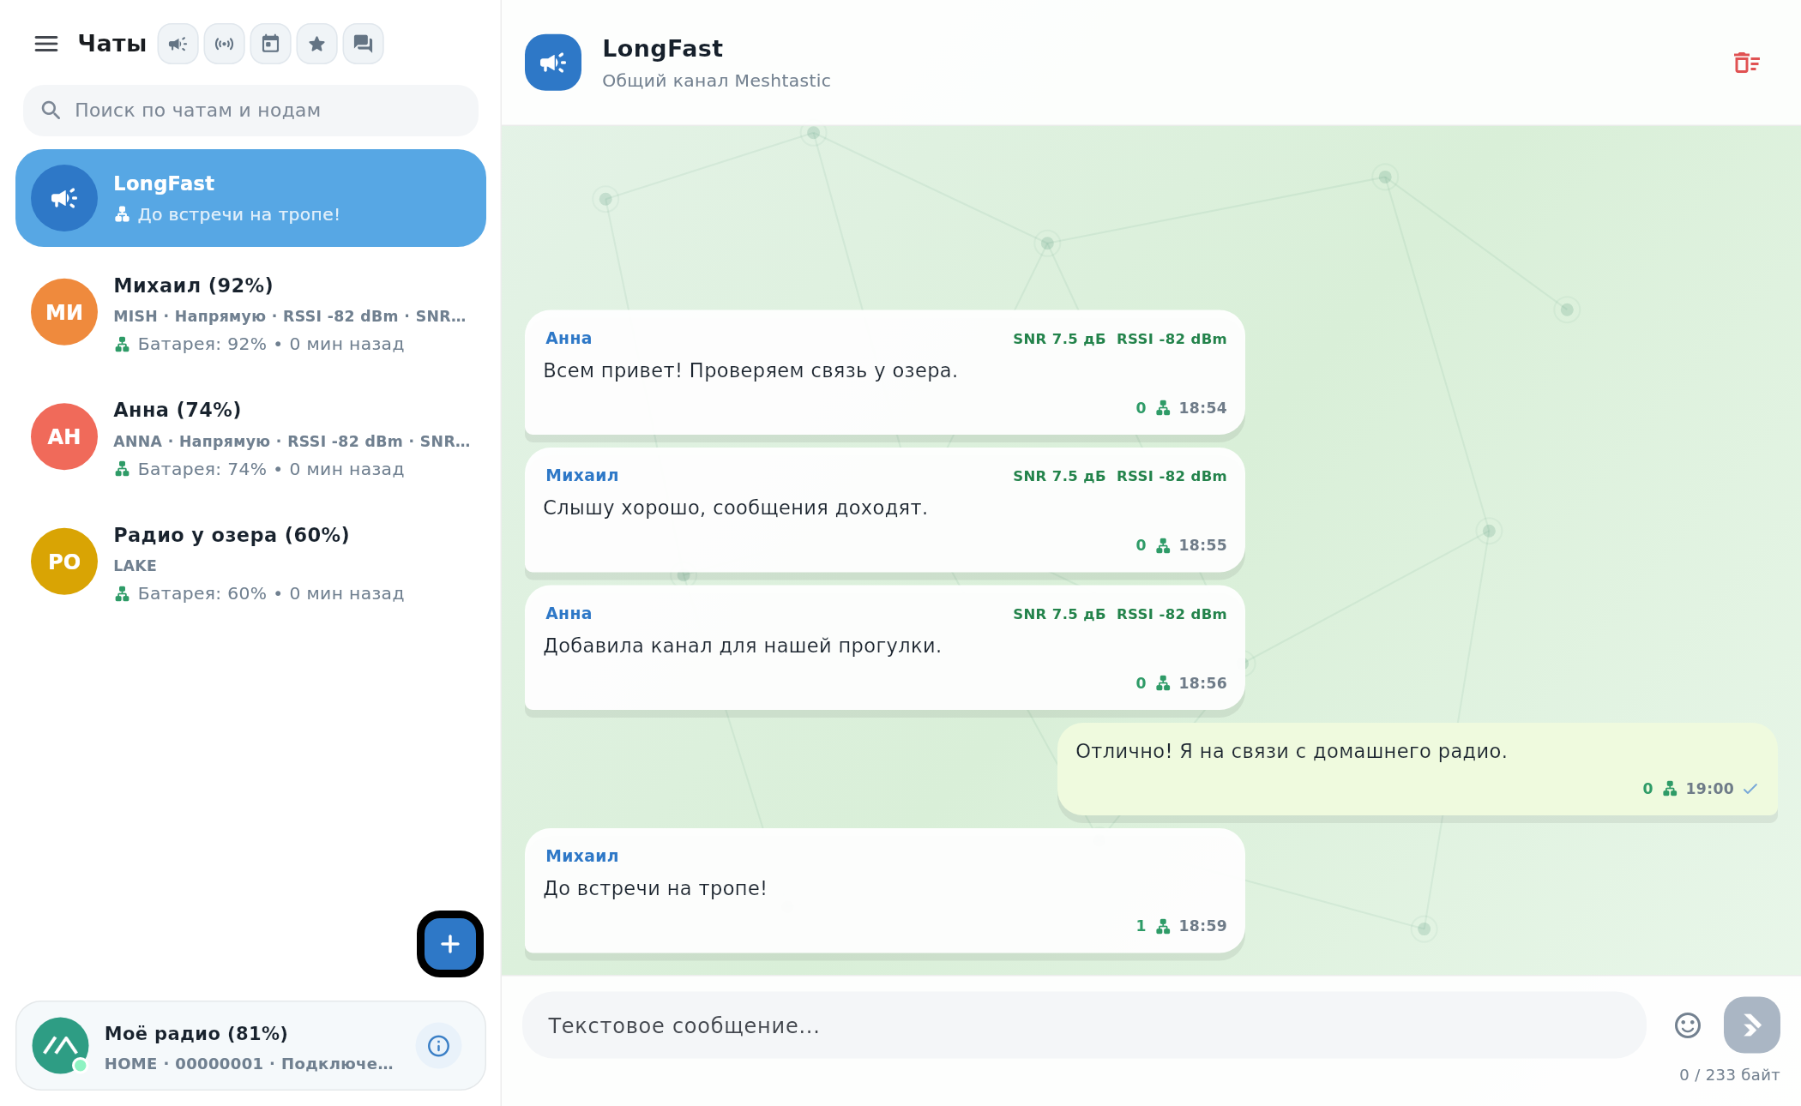Click the blue plus new chat button
The height and width of the screenshot is (1106, 1801).
coord(450,944)
